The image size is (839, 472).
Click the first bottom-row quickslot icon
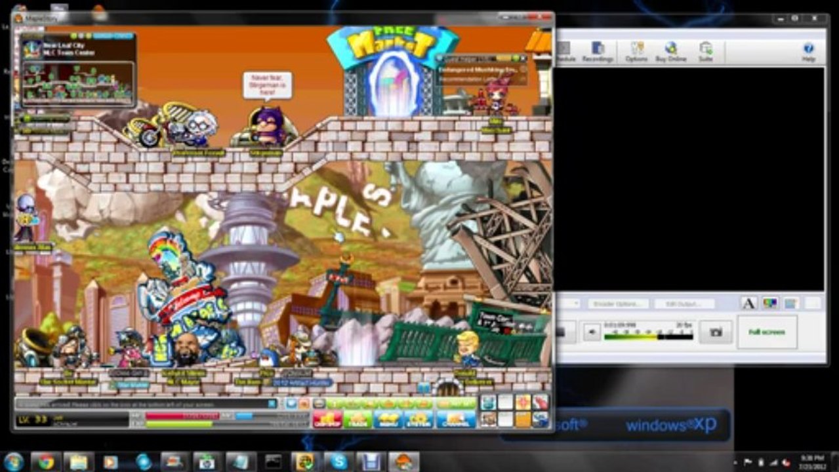(x=488, y=420)
